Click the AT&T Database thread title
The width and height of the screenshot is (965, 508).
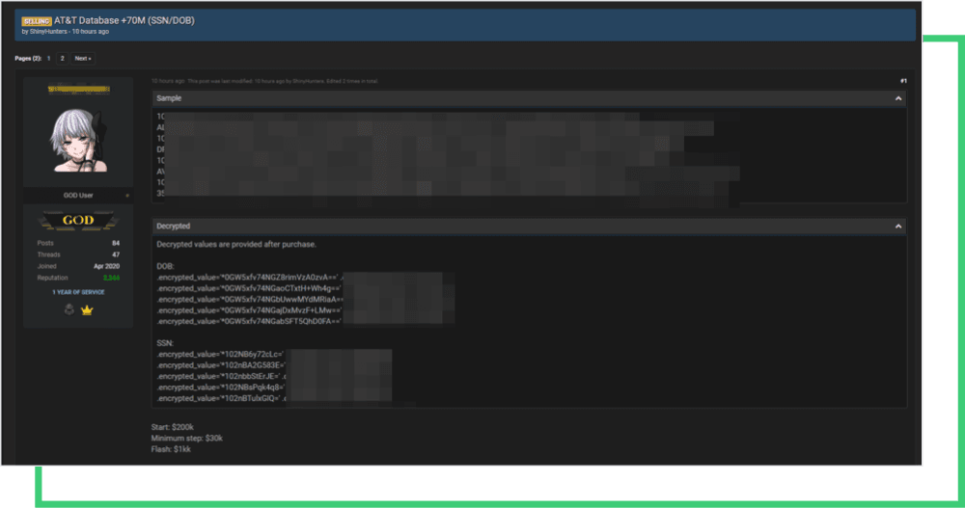(x=124, y=20)
